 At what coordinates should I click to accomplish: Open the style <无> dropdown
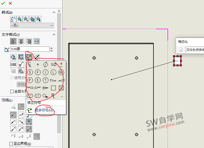point(32,25)
